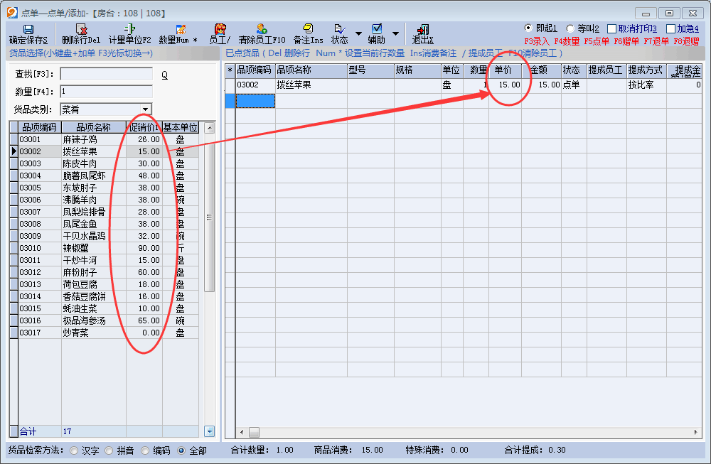Select the 等叫 radio button
This screenshot has height=464, width=711.
tap(570, 28)
